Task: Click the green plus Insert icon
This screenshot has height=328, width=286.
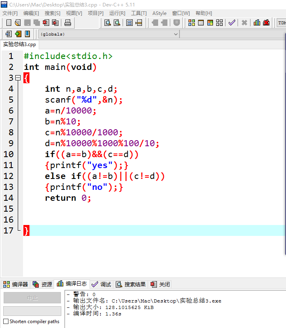Action: pyautogui.click(x=18, y=34)
